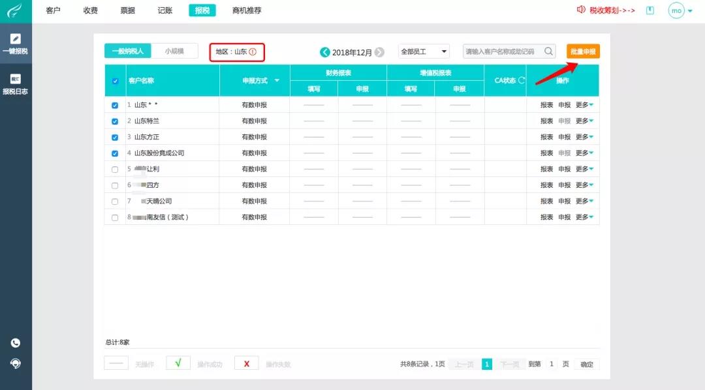Click 申报 for row 6 四方
This screenshot has height=390, width=705.
[x=564, y=185]
